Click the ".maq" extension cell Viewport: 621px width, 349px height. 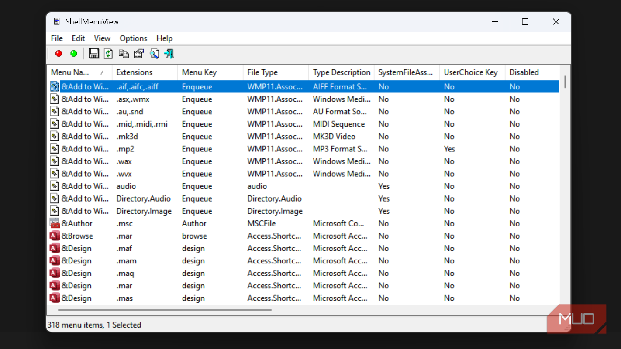[125, 273]
